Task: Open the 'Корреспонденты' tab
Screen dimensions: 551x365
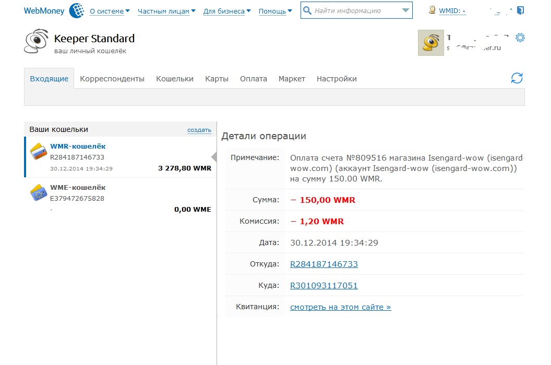Action: 112,79
